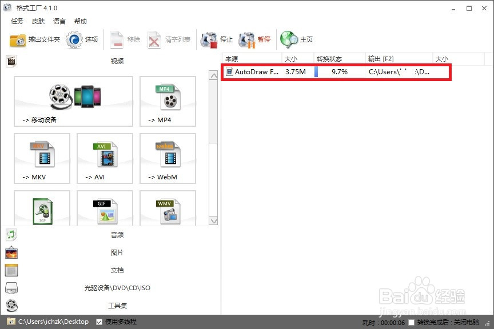Open the output folder (输出文件夹)

pyautogui.click(x=35, y=39)
